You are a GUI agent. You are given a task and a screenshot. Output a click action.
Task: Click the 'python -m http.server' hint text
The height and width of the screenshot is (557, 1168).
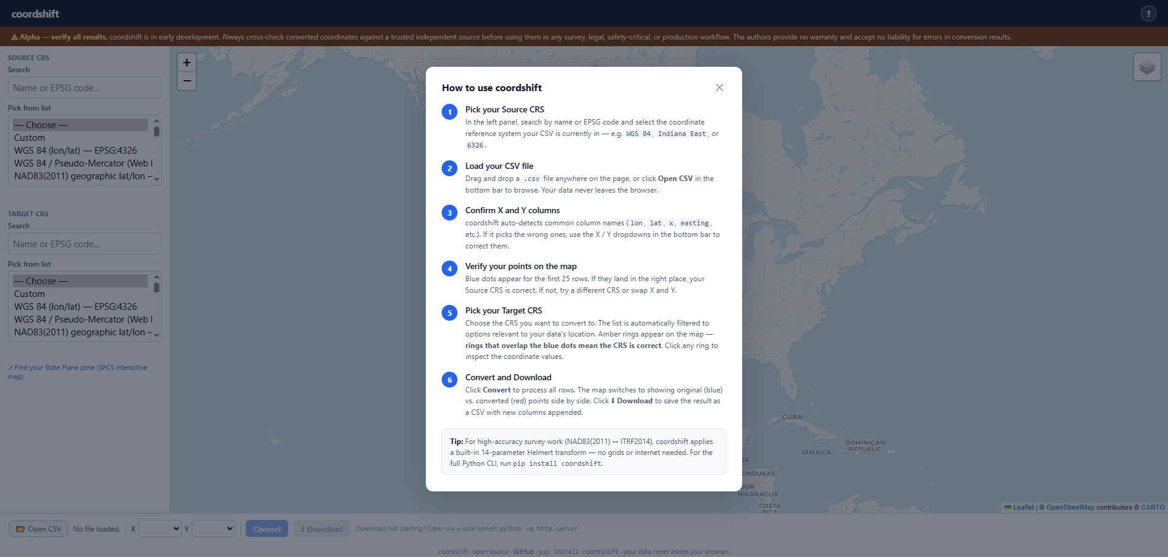538,528
